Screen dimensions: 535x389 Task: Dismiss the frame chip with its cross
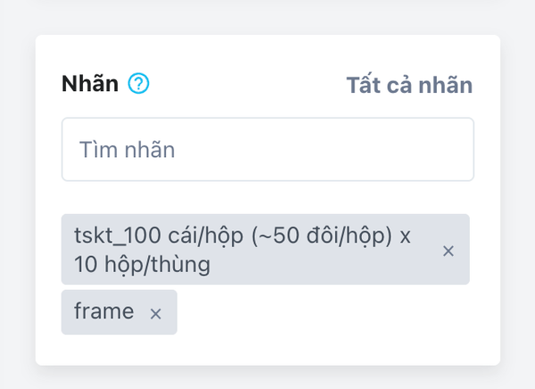tap(156, 313)
